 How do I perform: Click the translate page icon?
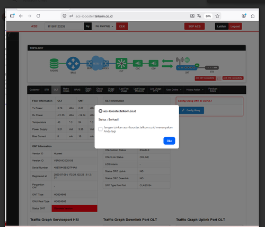pyautogui.click(x=199, y=16)
